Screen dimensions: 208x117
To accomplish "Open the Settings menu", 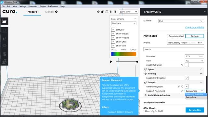I will (22, 6).
